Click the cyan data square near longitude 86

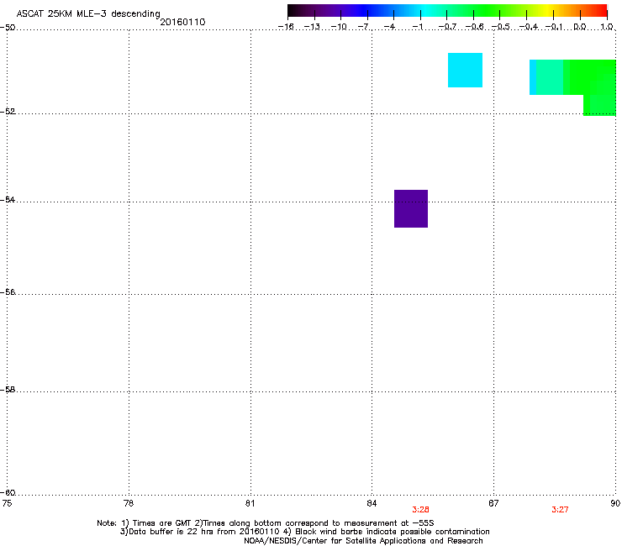pos(465,70)
